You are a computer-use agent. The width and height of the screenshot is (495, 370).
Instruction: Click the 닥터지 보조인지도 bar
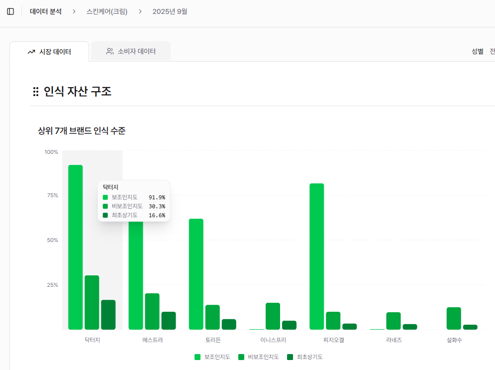(x=76, y=247)
